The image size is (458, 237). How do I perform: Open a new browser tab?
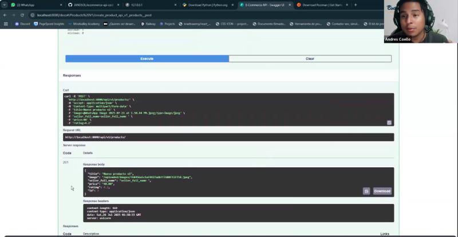356,5
